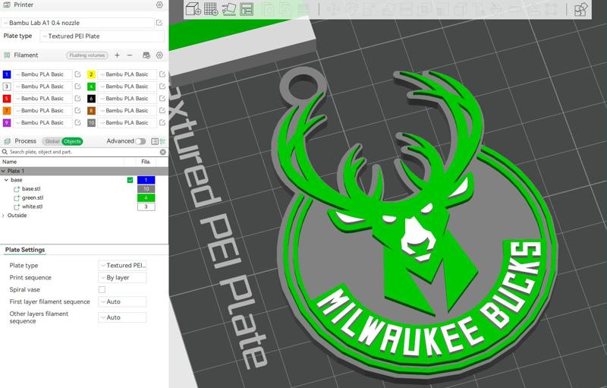This screenshot has width=607, height=388.
Task: Edit filament 8 preset icon
Action: 162,110
